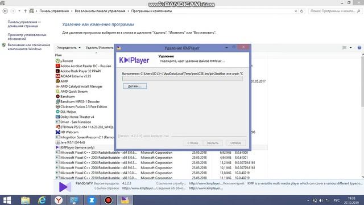Click the view mode icon in toolbar
This screenshot has width=364, height=205.
click(x=345, y=48)
